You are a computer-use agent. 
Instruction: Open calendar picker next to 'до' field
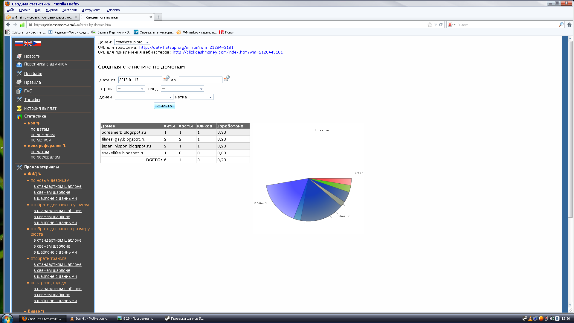tap(227, 79)
